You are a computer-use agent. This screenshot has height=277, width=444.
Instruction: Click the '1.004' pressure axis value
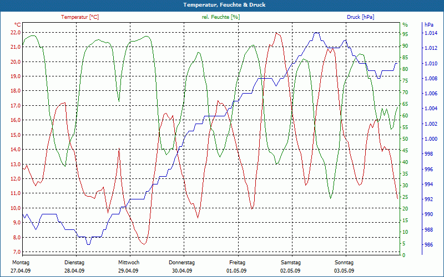[431, 109]
